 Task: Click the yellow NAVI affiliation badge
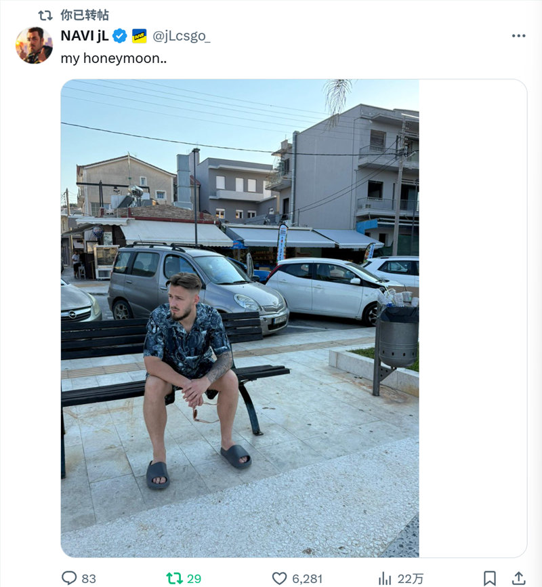click(140, 36)
